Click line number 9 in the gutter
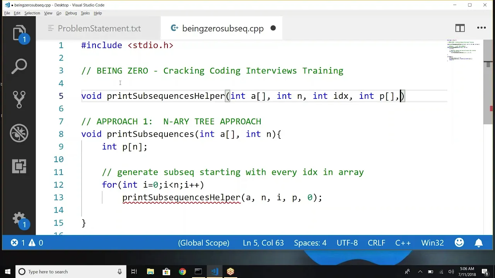Viewport: 495px width, 278px height. coord(61,147)
